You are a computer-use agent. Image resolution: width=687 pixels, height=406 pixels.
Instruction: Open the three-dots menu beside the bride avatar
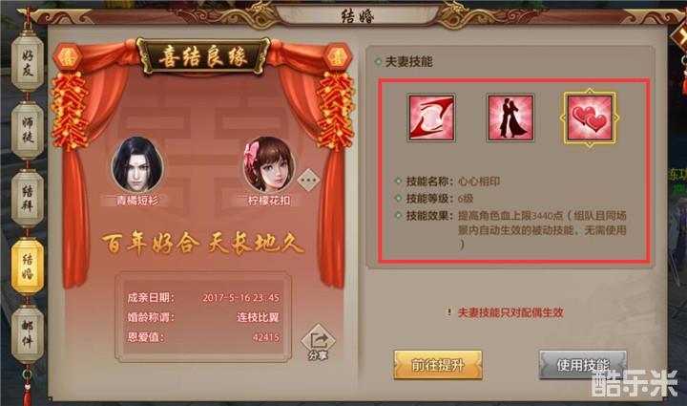pos(308,180)
